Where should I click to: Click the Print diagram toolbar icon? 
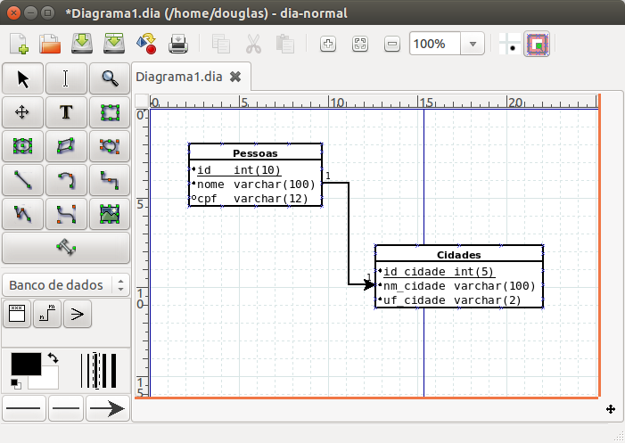point(178,44)
